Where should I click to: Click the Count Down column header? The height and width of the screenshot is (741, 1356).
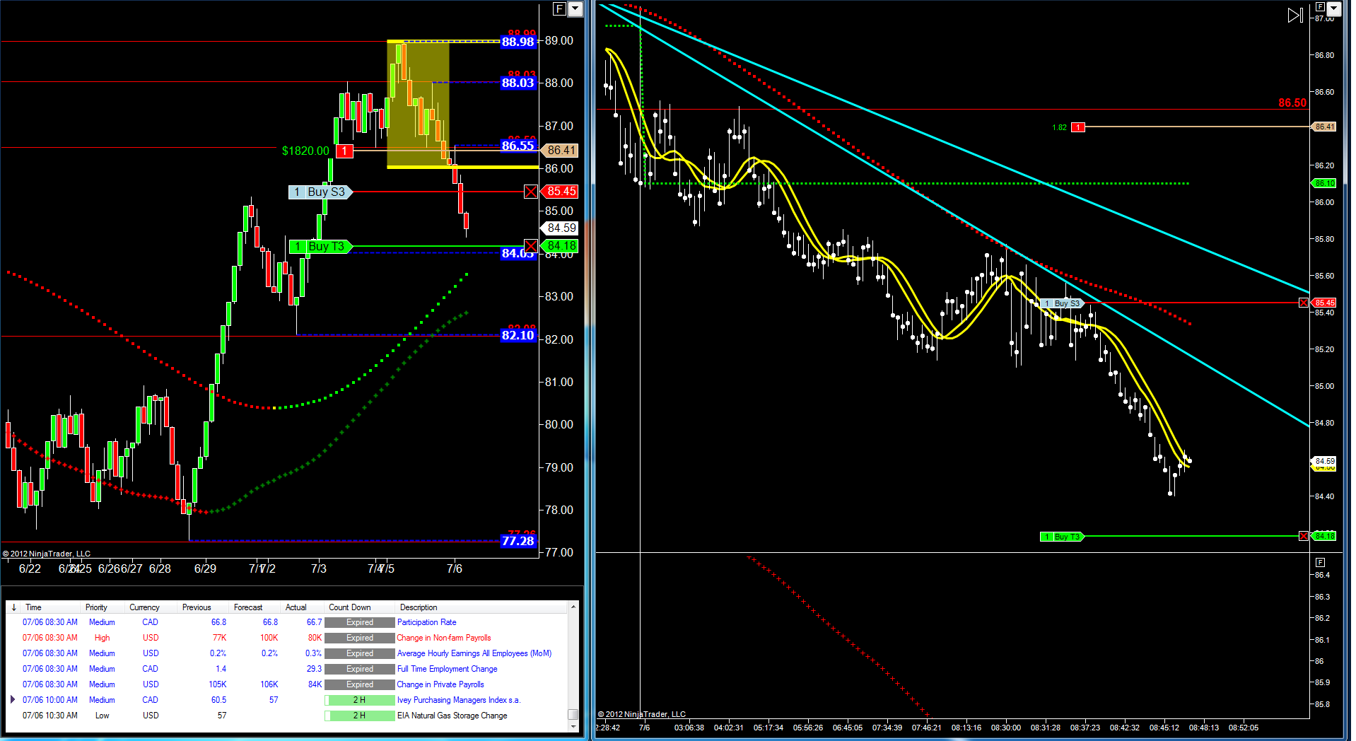point(350,607)
